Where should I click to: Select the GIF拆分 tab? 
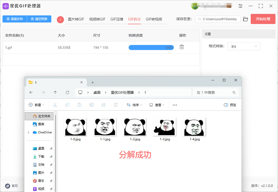[134, 19]
